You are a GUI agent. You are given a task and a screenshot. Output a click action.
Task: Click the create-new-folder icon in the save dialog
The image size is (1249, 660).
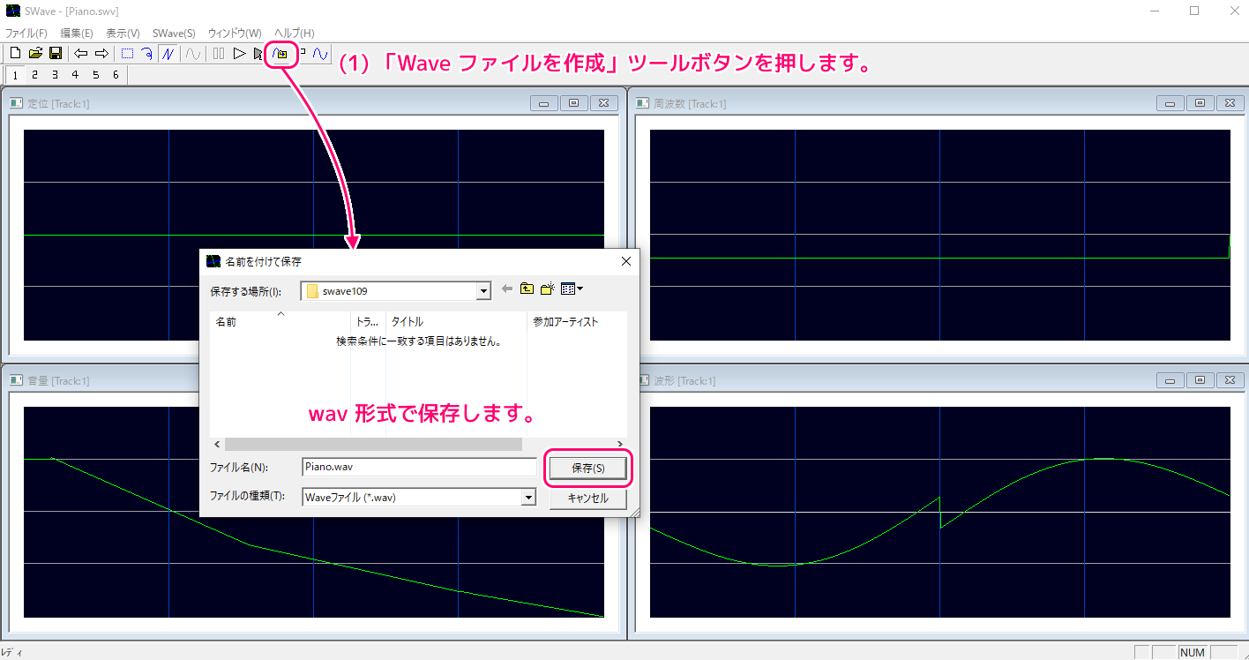click(x=547, y=289)
